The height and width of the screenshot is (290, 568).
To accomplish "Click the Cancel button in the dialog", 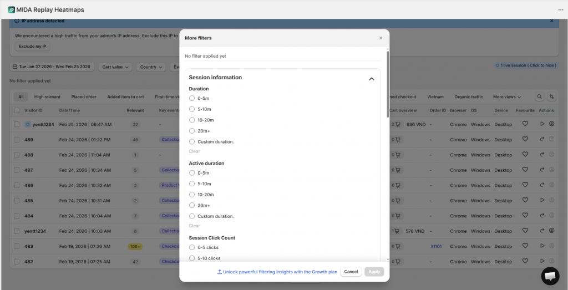I will [351, 272].
